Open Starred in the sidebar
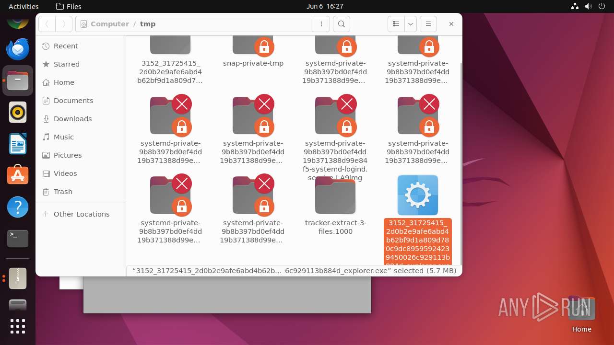Screen dimensions: 614x345 coord(81,64)
